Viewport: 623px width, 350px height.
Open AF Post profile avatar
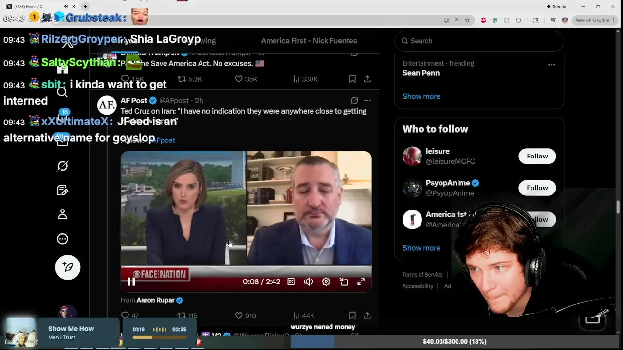[x=107, y=105]
